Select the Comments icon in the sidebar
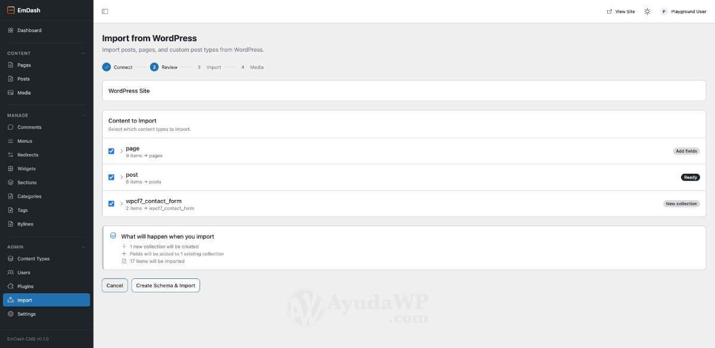715x348 pixels. [x=10, y=127]
